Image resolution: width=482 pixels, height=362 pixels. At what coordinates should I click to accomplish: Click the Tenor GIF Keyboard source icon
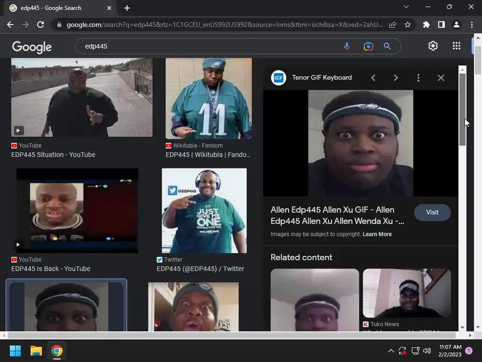pyautogui.click(x=279, y=78)
